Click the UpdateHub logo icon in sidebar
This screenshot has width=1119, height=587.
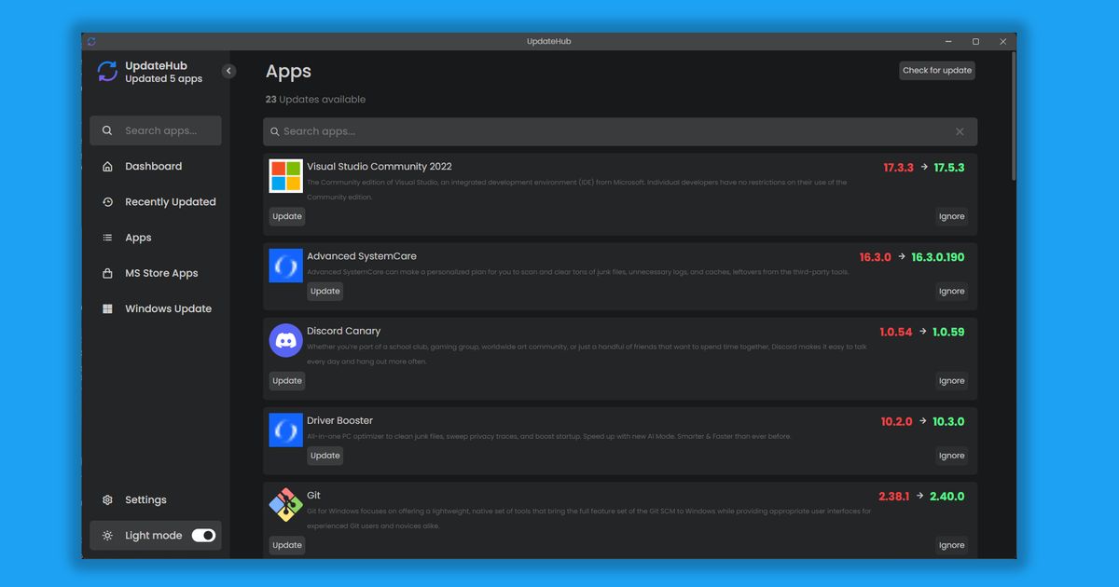(107, 72)
